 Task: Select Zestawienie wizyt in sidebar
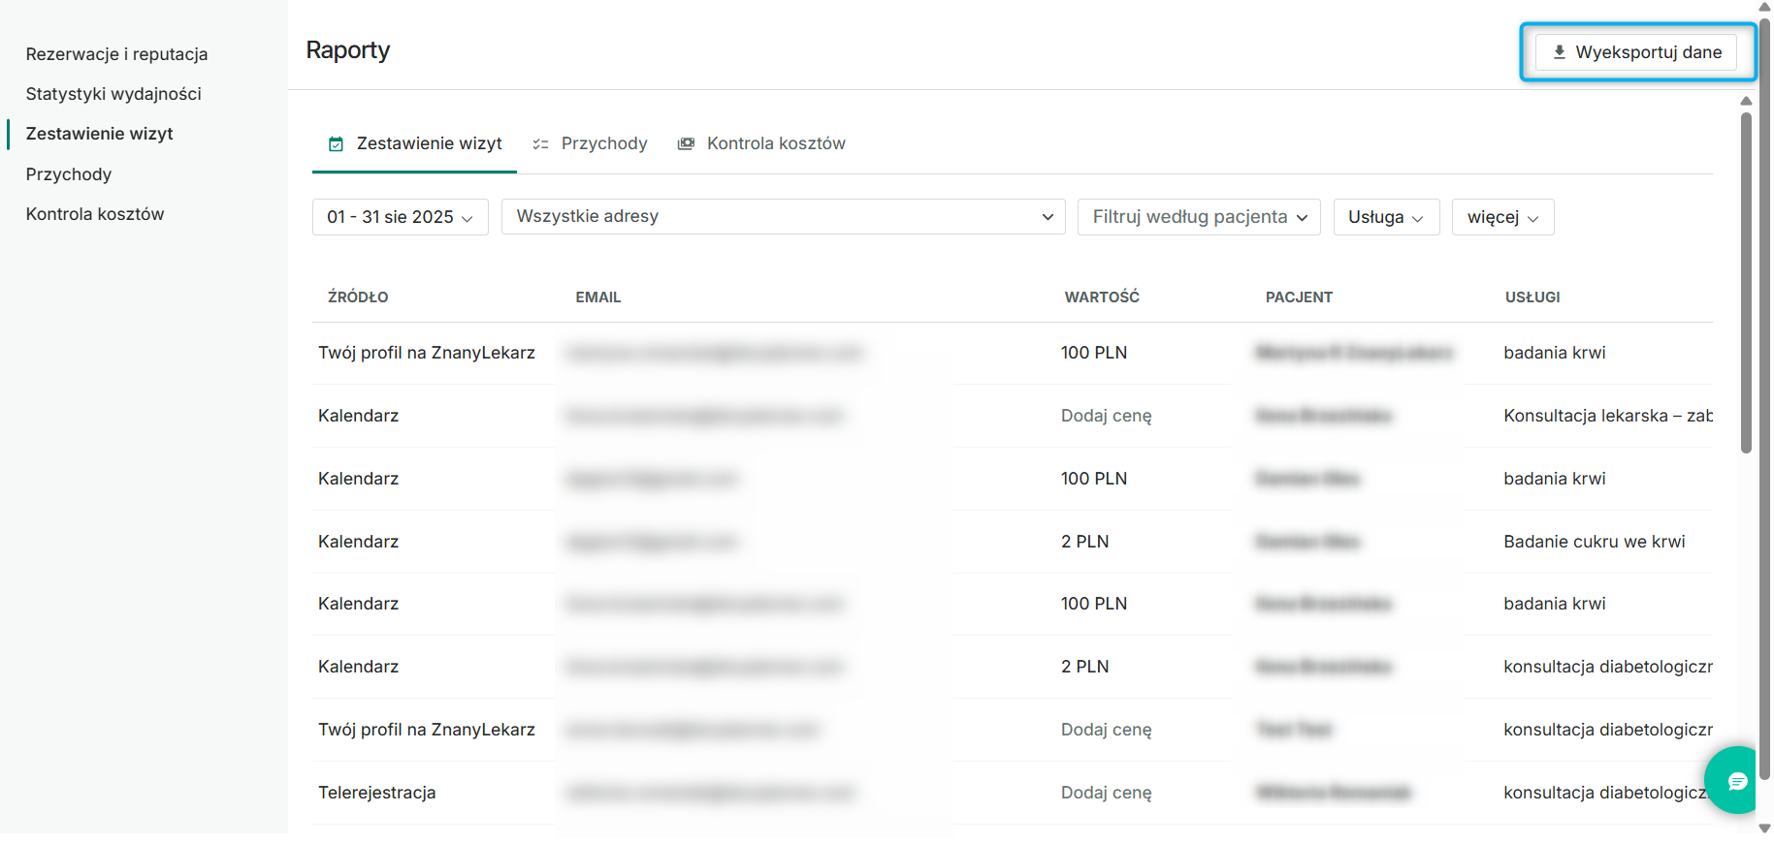coord(99,134)
